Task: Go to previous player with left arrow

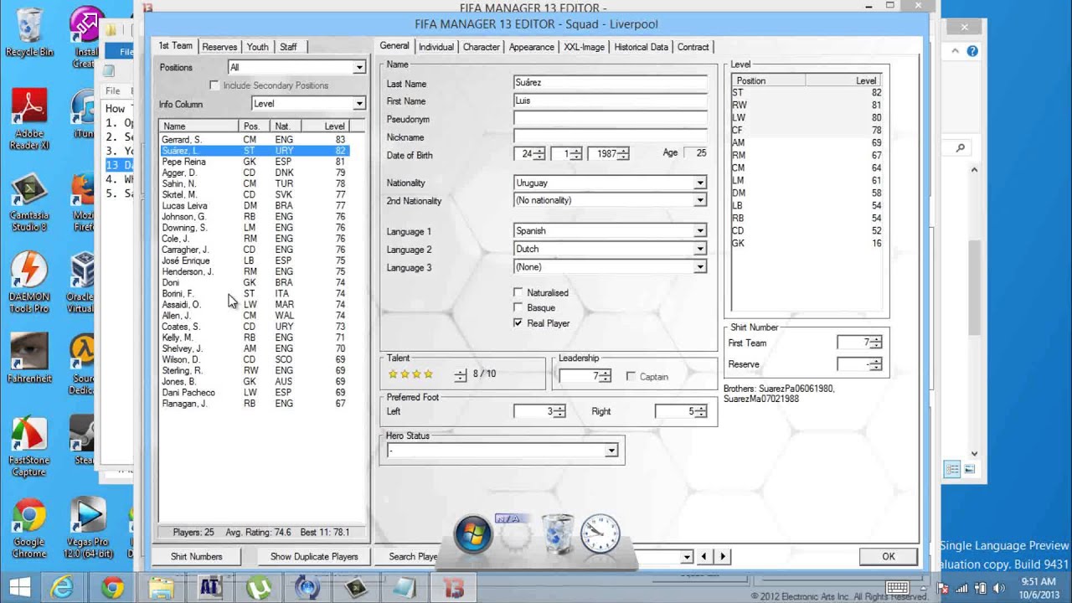Action: 703,556
